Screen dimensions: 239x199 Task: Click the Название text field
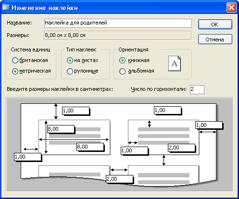click(x=118, y=23)
